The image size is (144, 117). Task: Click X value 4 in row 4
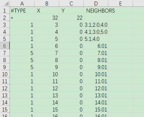click(46, 32)
